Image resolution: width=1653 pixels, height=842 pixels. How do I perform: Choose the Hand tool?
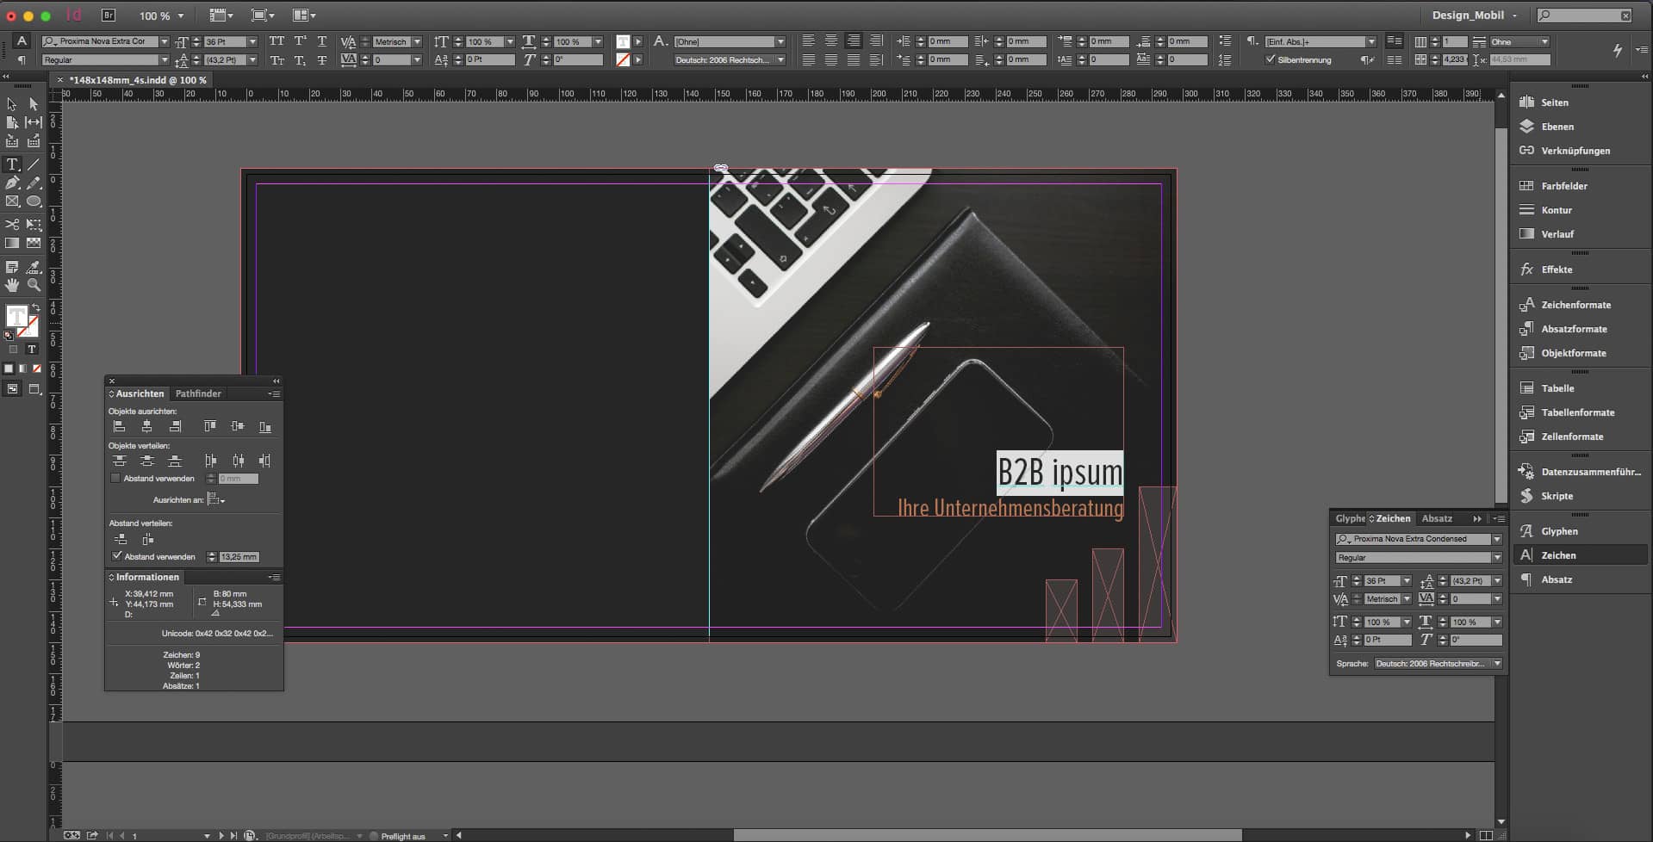tap(12, 285)
